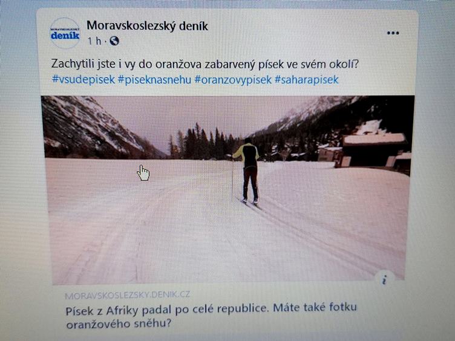Screen dimensions: 455x341
Task: Click the Moravskoslezský deník profile logo
Action: click(65, 33)
